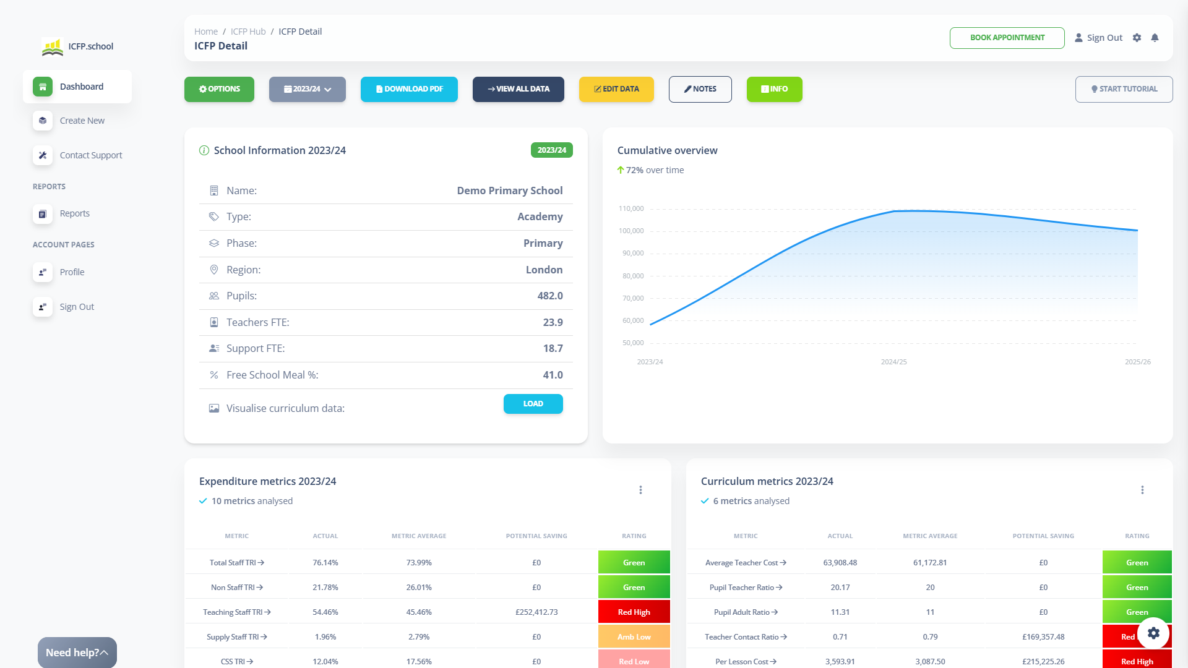This screenshot has height=668, width=1188.
Task: Click Home in the breadcrumb trail
Action: point(205,31)
